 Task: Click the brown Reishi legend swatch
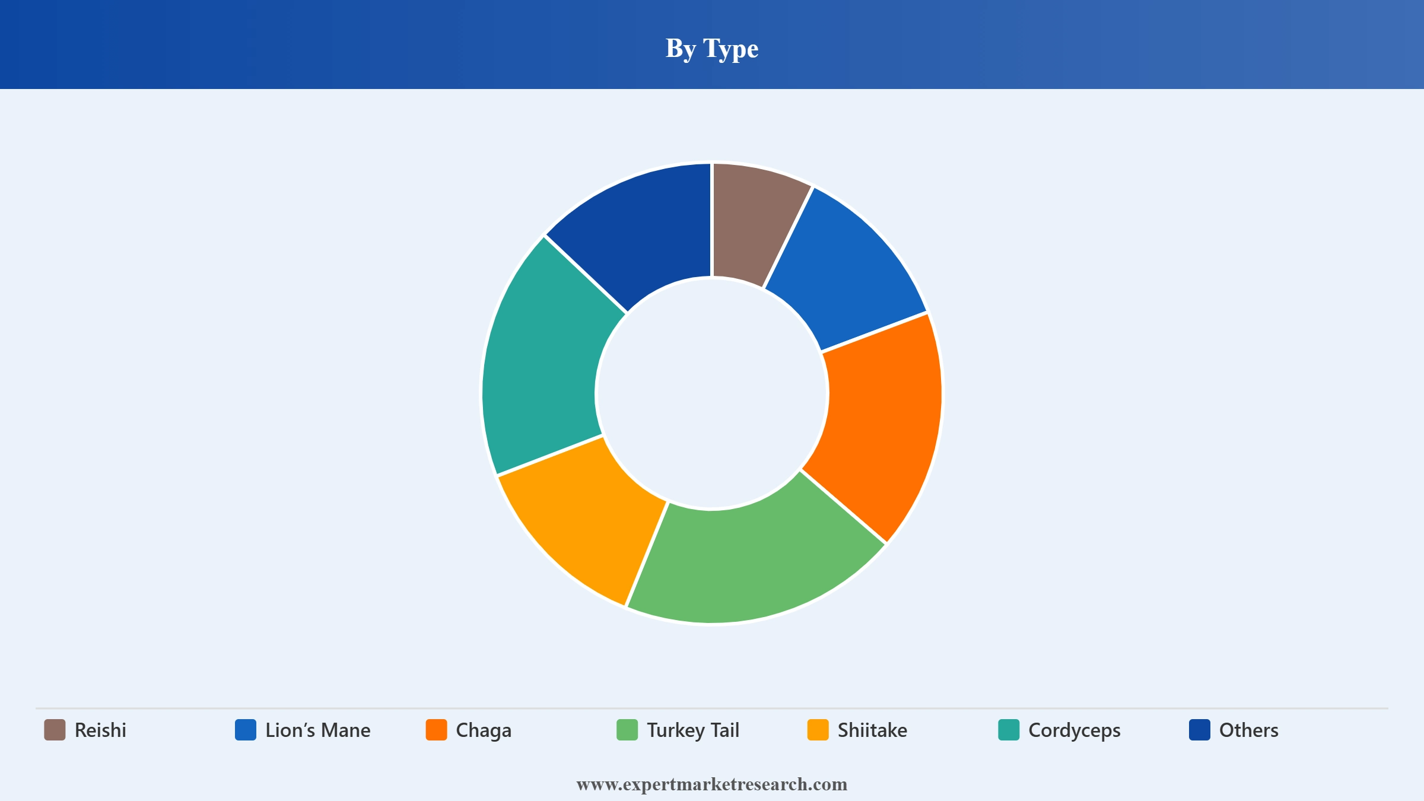pos(55,730)
